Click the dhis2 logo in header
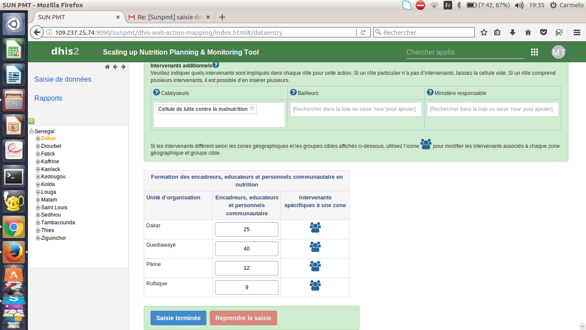Screen dimensions: 586x330 65,52
